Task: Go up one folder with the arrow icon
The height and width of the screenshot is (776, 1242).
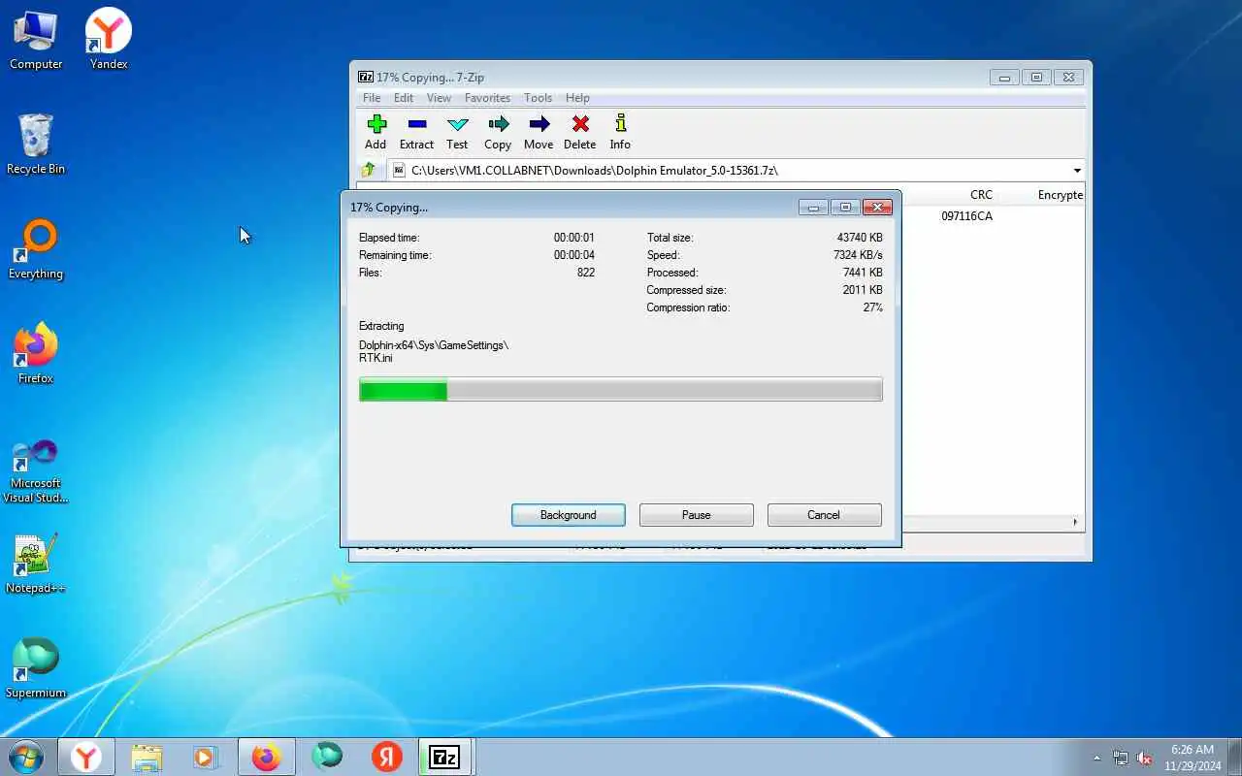Action: coord(369,170)
